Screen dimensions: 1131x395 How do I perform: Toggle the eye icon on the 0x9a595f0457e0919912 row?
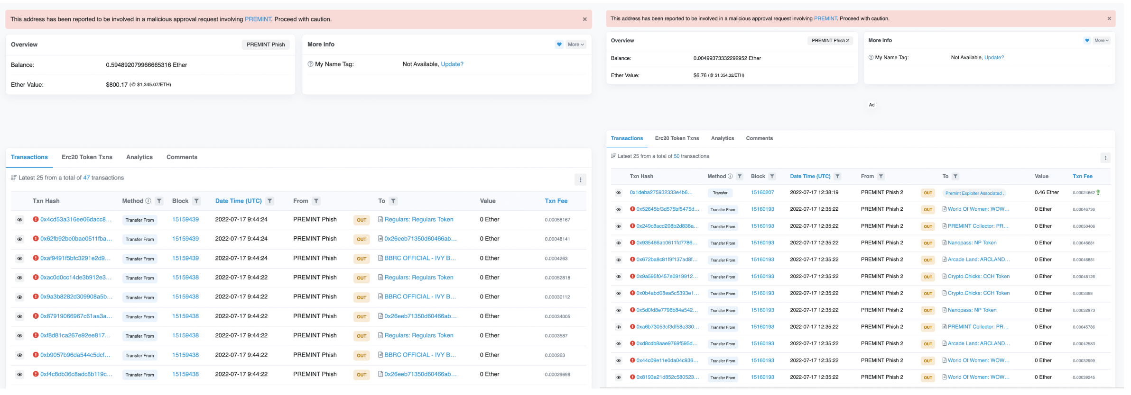pos(618,277)
